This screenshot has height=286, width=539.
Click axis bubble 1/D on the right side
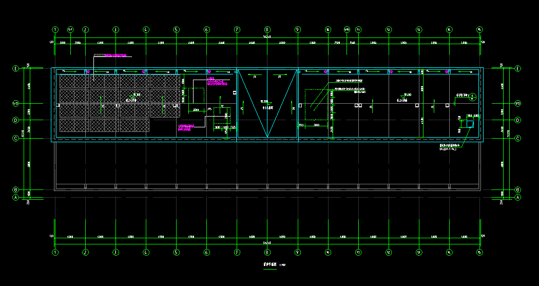pos(517,104)
